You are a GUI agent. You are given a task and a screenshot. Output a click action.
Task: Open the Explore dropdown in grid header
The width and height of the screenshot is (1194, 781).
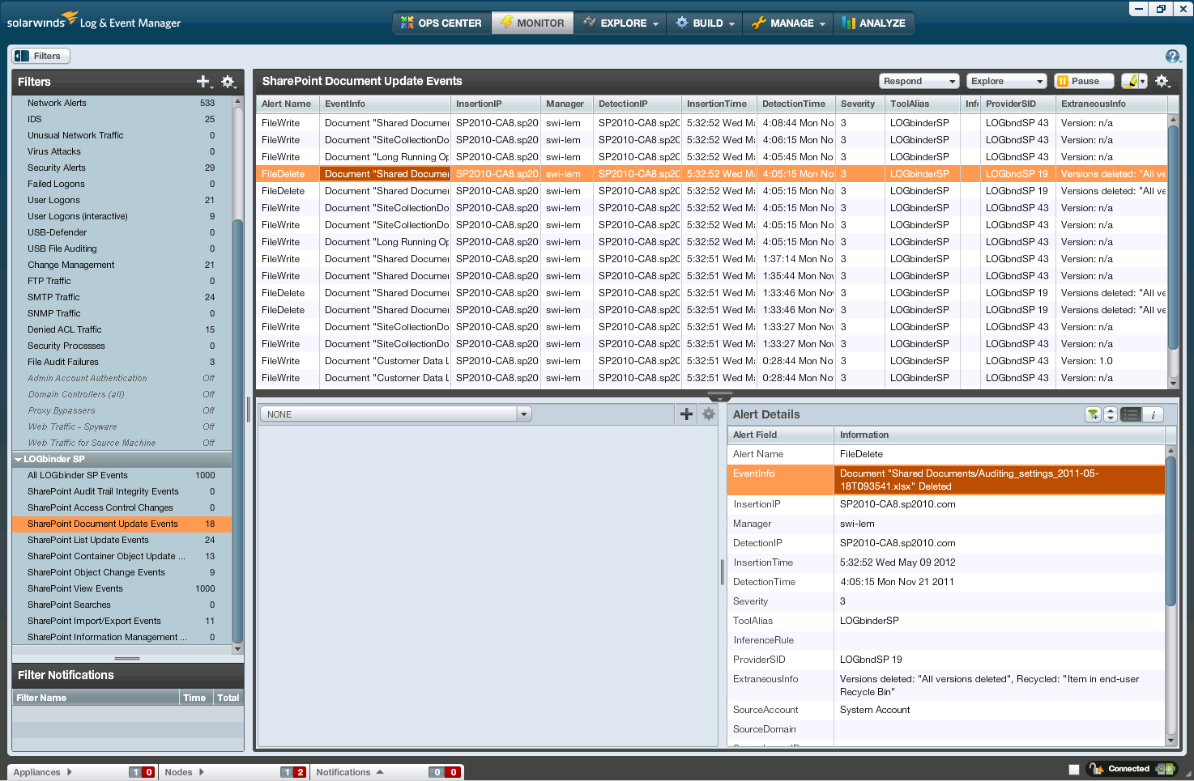pos(1007,81)
